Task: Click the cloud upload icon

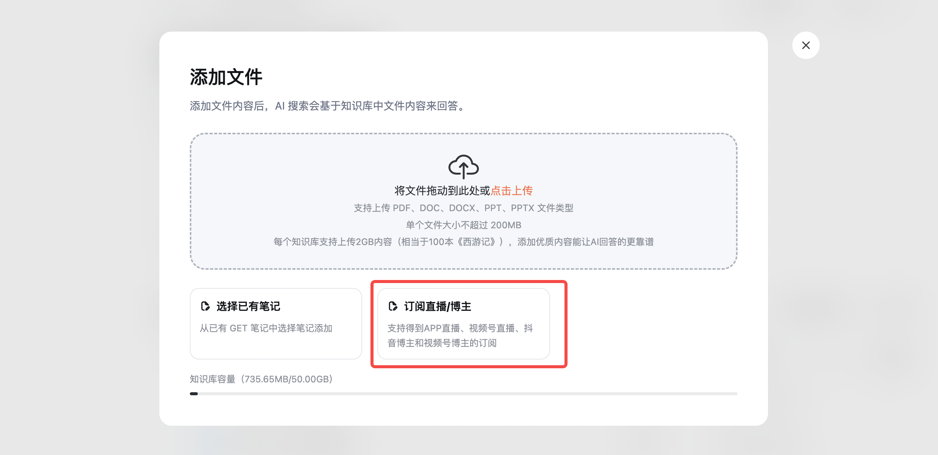Action: (x=463, y=167)
